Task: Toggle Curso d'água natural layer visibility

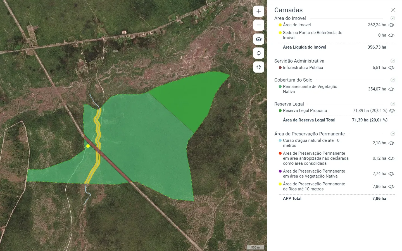Action: click(391, 143)
